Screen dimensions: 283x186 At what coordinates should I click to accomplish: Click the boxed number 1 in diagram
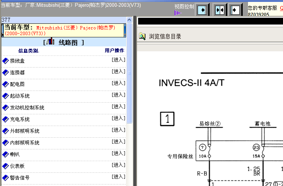click(x=167, y=119)
